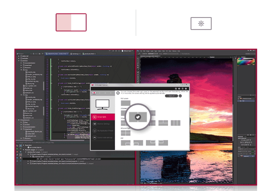Select the Eyedropper tool in Photoshop

(138, 70)
